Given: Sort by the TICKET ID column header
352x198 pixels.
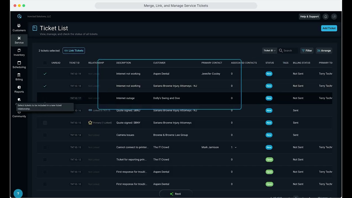Looking at the screenshot, I should pyautogui.click(x=74, y=63).
